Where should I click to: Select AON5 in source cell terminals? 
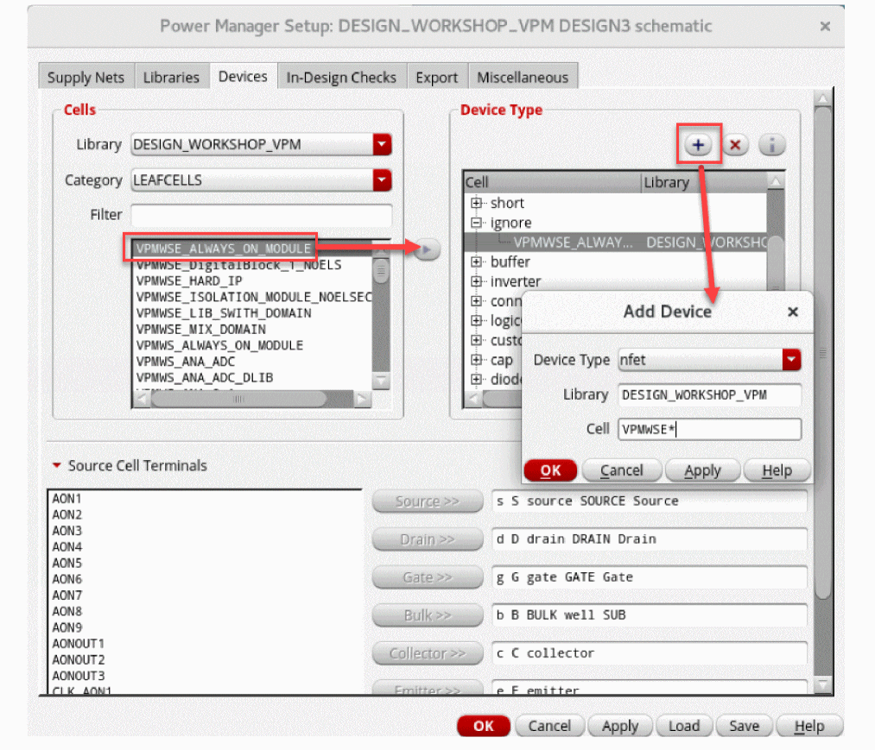pyautogui.click(x=67, y=563)
